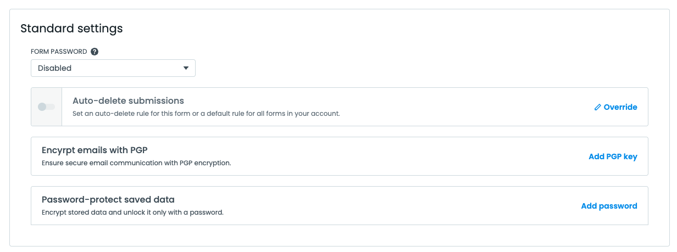
Task: Click the Add PGP key link
Action: pos(613,156)
